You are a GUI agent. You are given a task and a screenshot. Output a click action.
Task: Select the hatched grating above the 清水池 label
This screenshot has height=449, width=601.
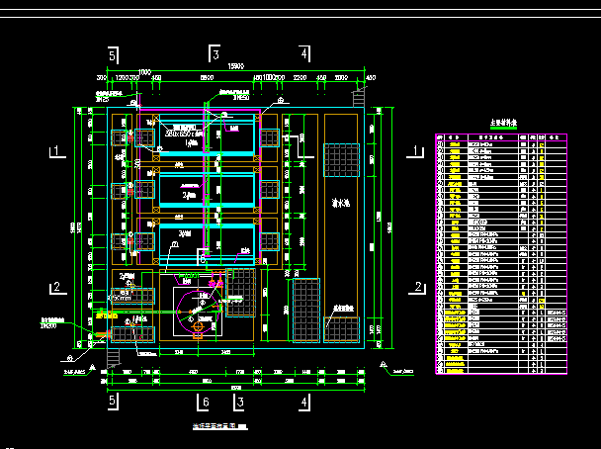pyautogui.click(x=341, y=160)
